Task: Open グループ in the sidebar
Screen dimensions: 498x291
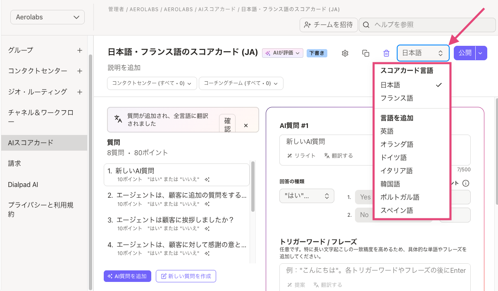Action: click(21, 50)
